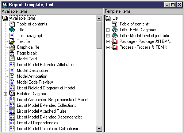Select Text paragraph in Available items
Viewport: 184px width, 133px height.
[30, 36]
